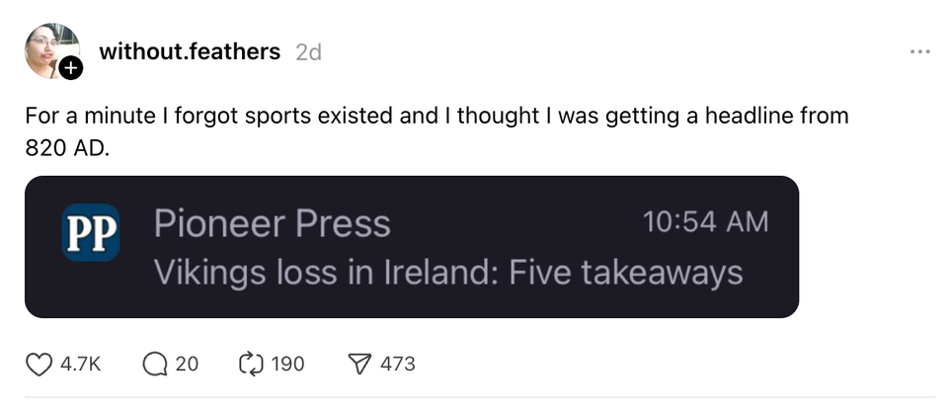The image size is (948, 413).
Task: Open the embedded notification screenshot image
Action: (411, 247)
